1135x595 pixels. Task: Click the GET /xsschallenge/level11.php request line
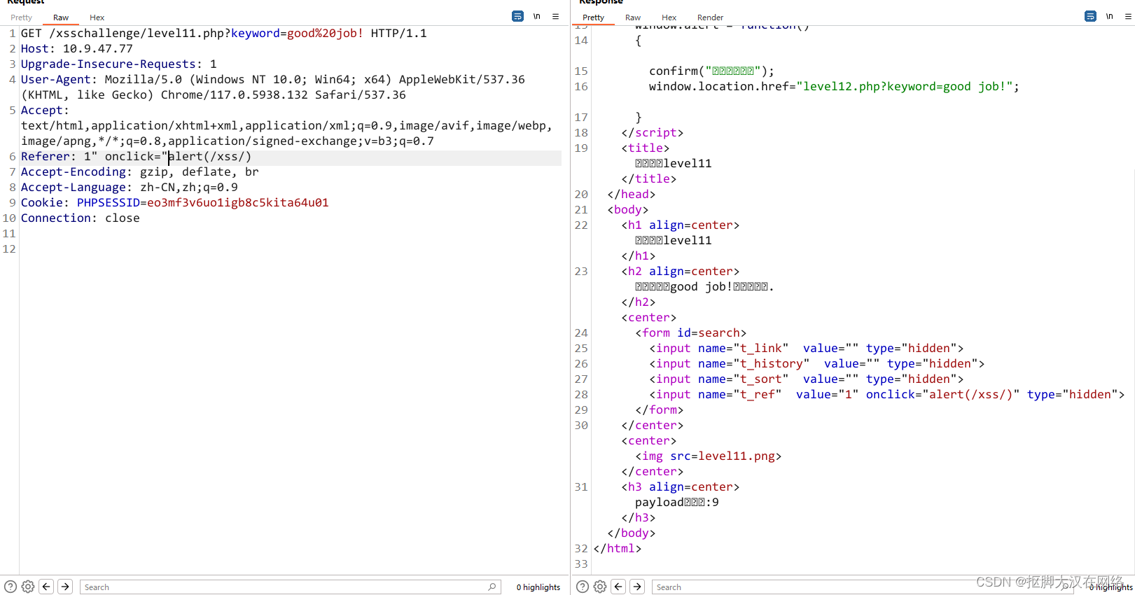[224, 34]
